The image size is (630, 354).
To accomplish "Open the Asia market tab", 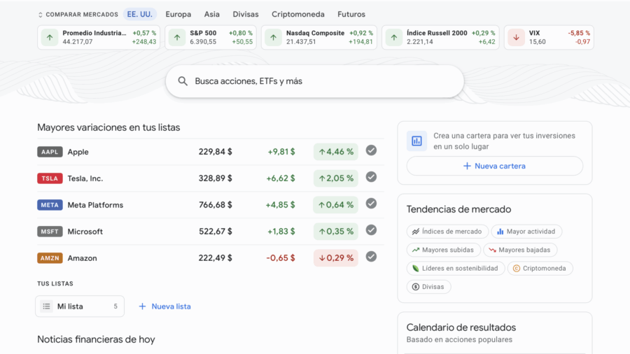I will point(211,15).
